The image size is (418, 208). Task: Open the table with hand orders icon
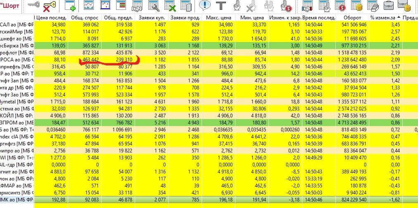coord(324,6)
